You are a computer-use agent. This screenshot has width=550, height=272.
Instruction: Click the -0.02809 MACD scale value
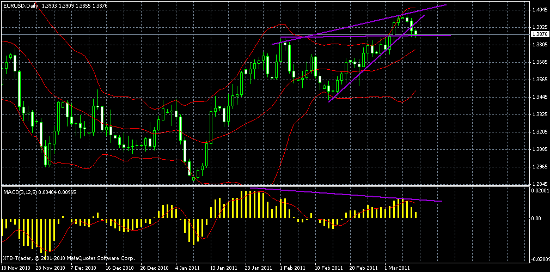tap(541, 259)
